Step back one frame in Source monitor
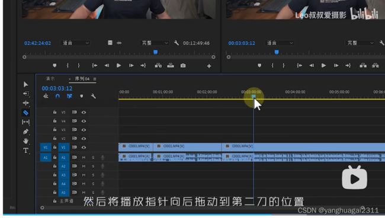This screenshot has height=218, width=385. [x=107, y=66]
